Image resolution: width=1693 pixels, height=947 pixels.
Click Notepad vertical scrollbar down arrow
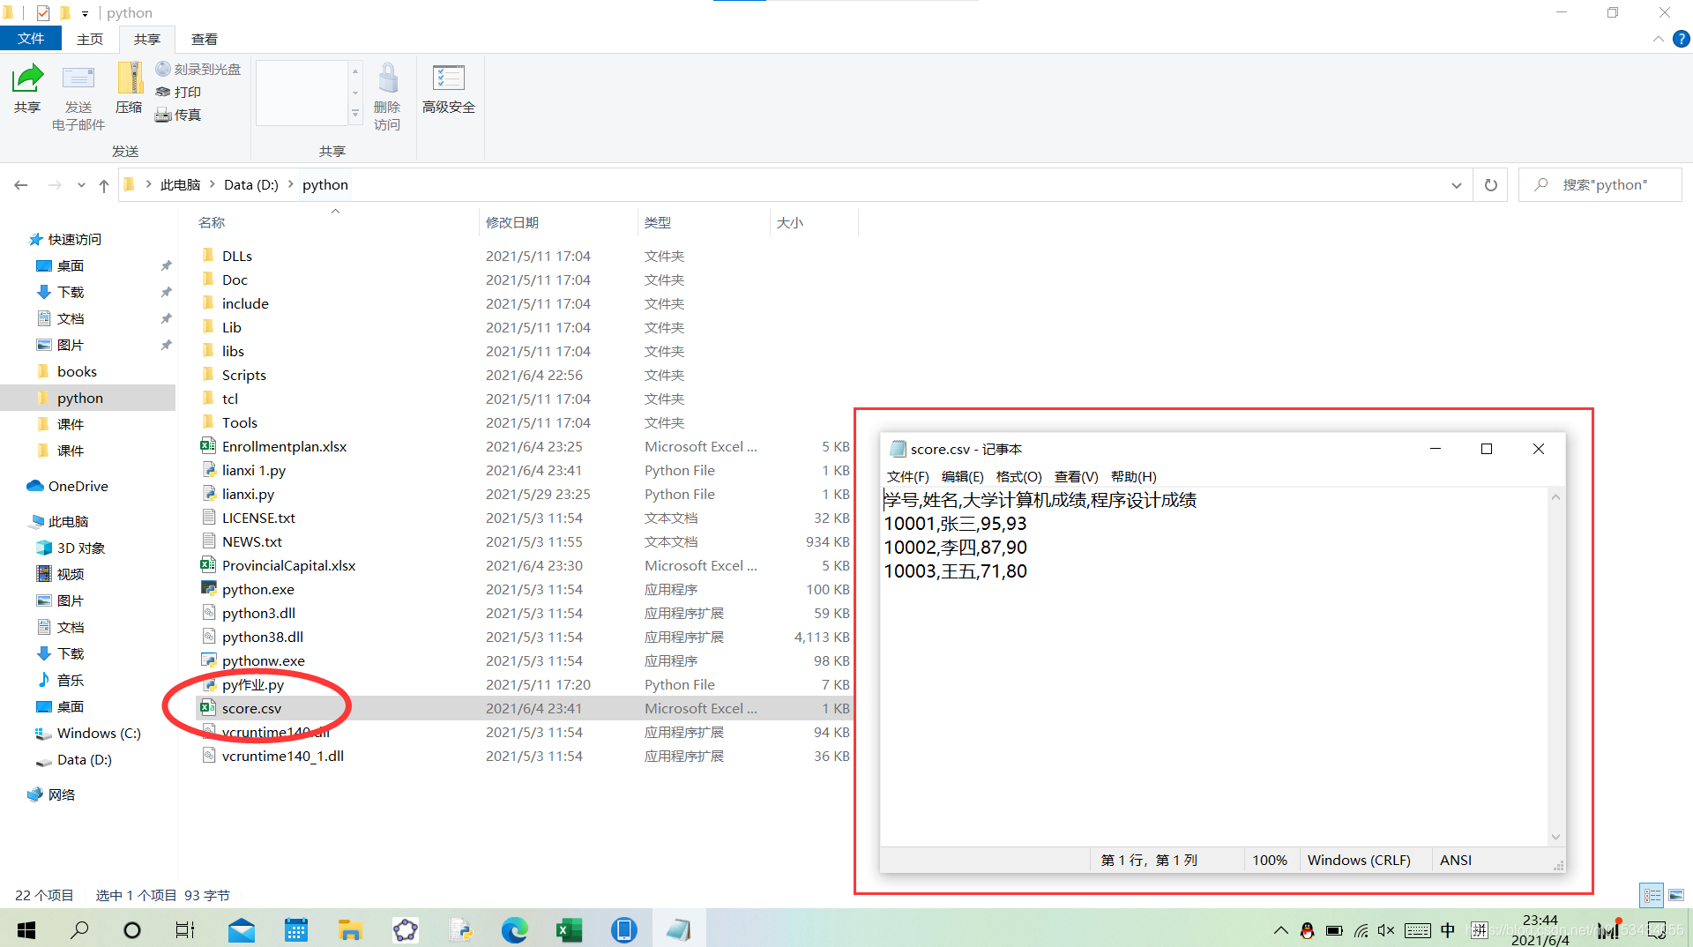pyautogui.click(x=1555, y=837)
